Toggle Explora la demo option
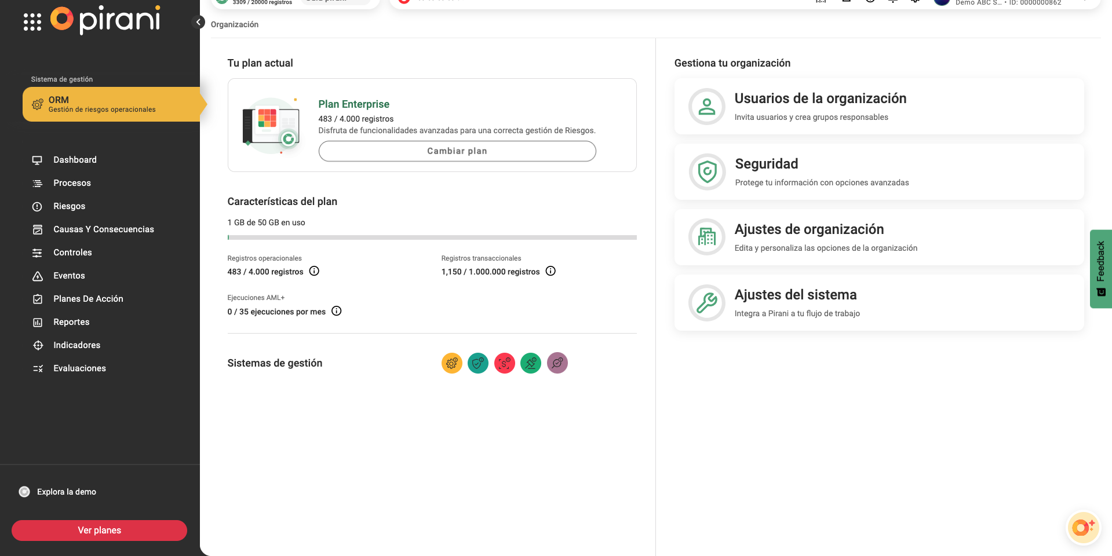The width and height of the screenshot is (1112, 556). [x=25, y=492]
